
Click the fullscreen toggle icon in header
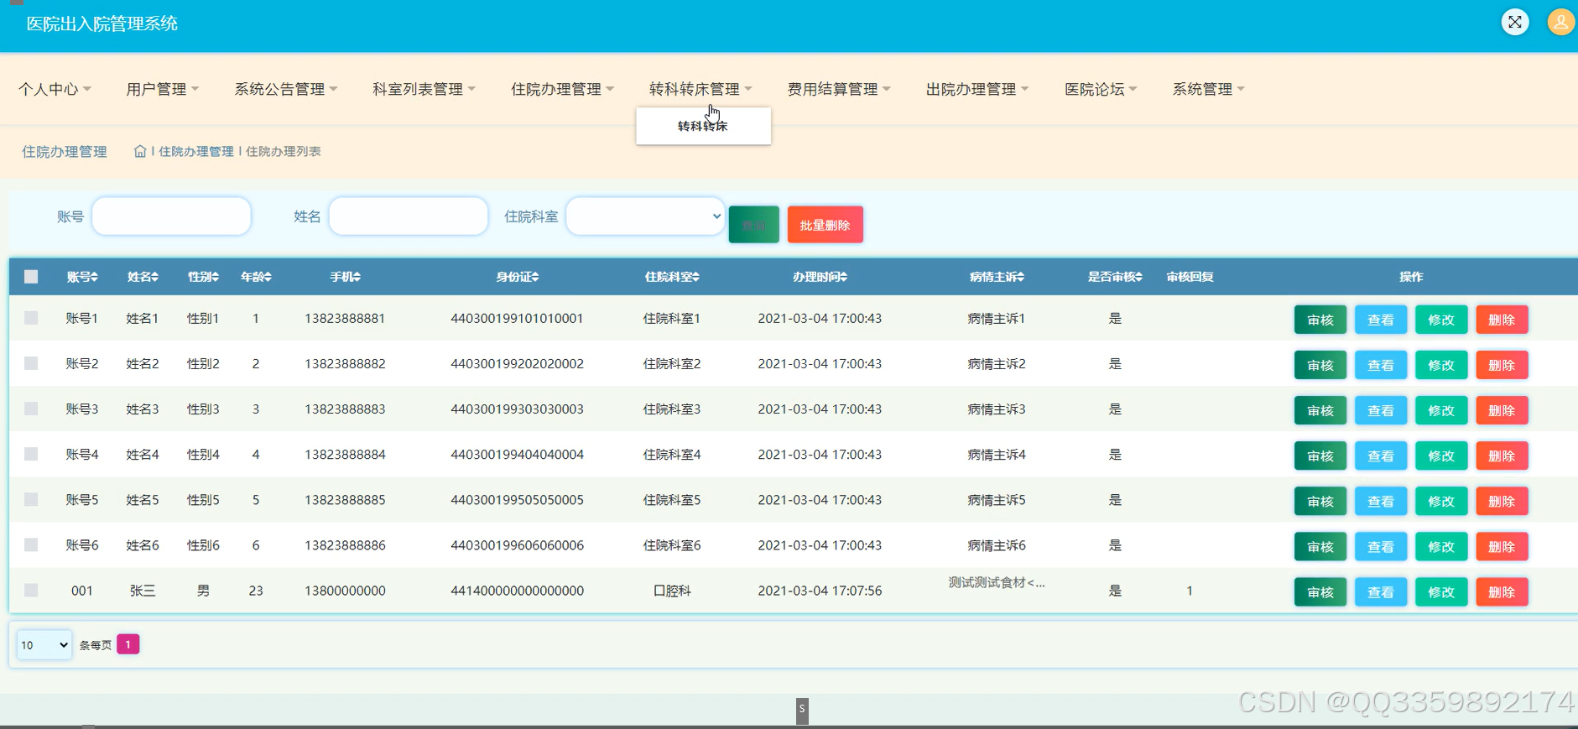[x=1515, y=22]
